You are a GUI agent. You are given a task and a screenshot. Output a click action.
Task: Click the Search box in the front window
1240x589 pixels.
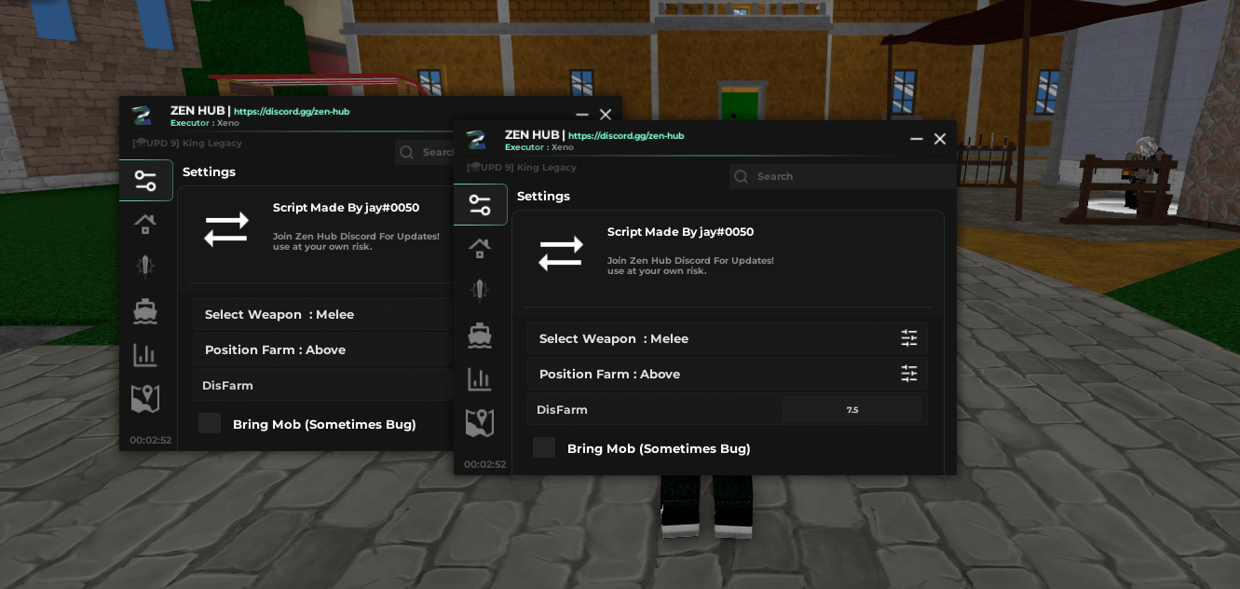coord(838,176)
